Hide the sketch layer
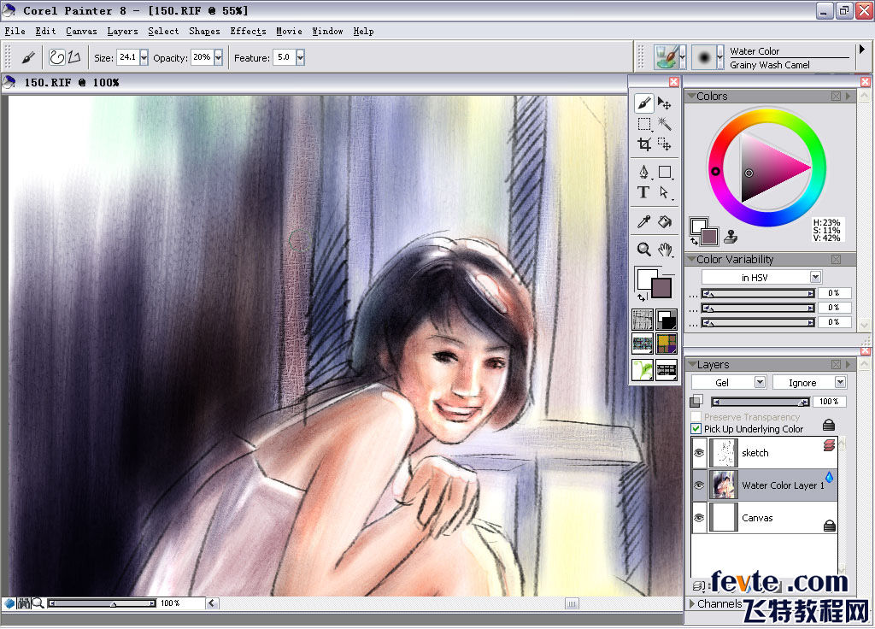875x629 pixels. point(699,453)
